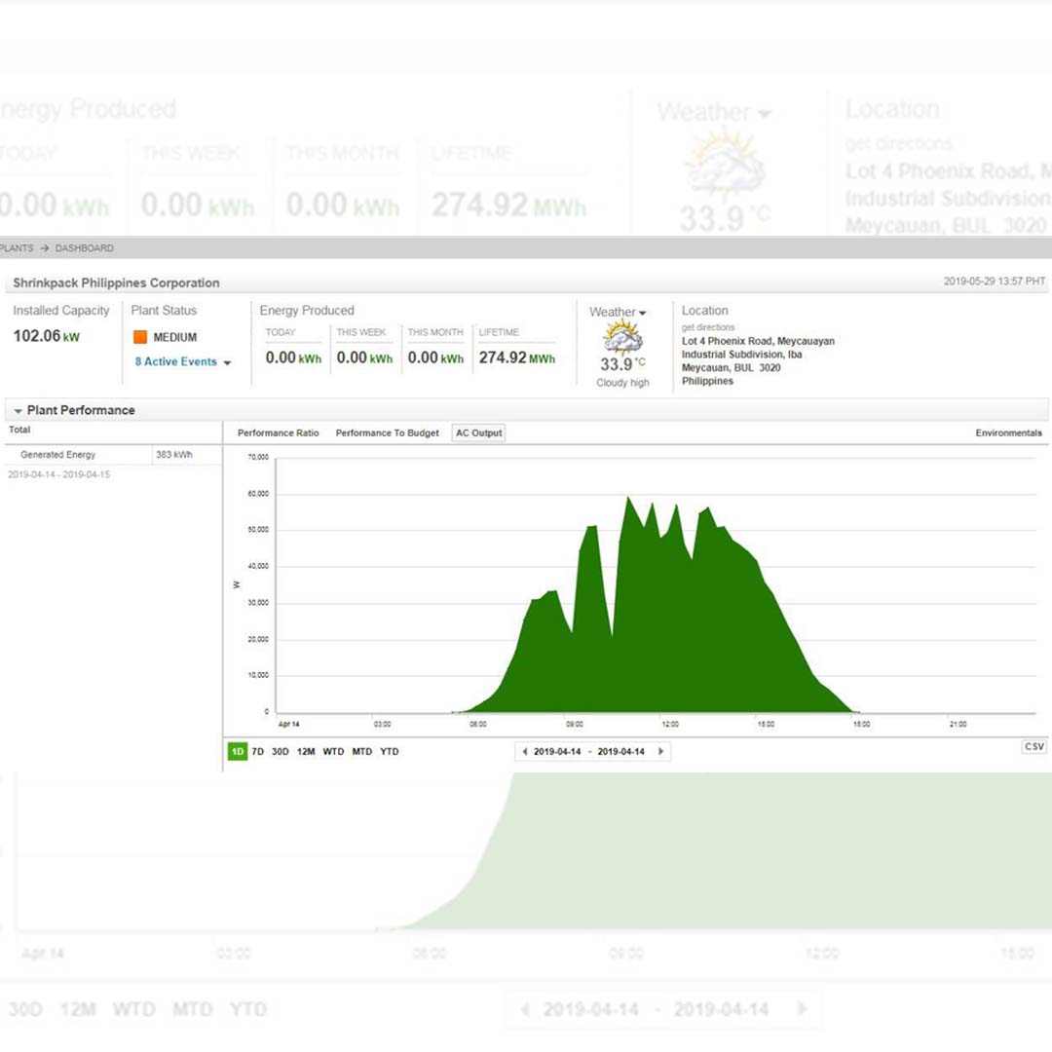The height and width of the screenshot is (1052, 1052).
Task: Select the 30D time range
Action: click(280, 751)
